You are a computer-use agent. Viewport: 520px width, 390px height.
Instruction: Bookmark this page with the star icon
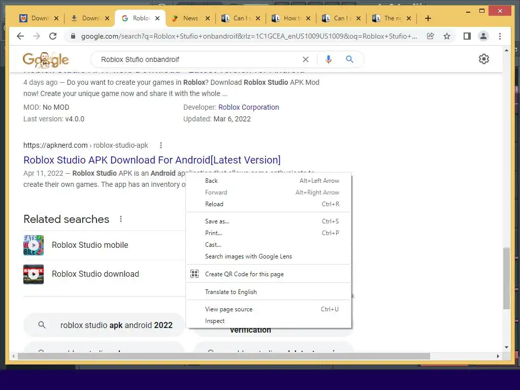click(447, 36)
